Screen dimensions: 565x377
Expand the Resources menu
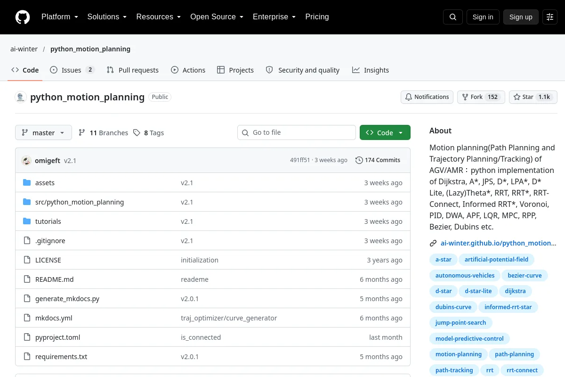click(x=159, y=17)
